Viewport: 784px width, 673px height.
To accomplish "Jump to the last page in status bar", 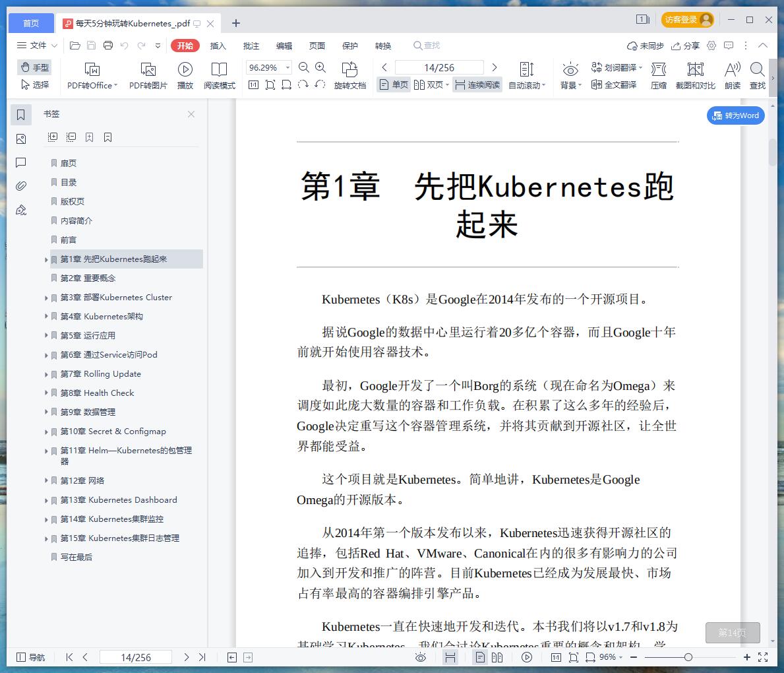I will click(202, 657).
